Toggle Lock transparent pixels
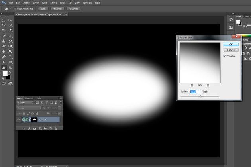The width and height of the screenshot is (251, 167). click(x=24, y=114)
